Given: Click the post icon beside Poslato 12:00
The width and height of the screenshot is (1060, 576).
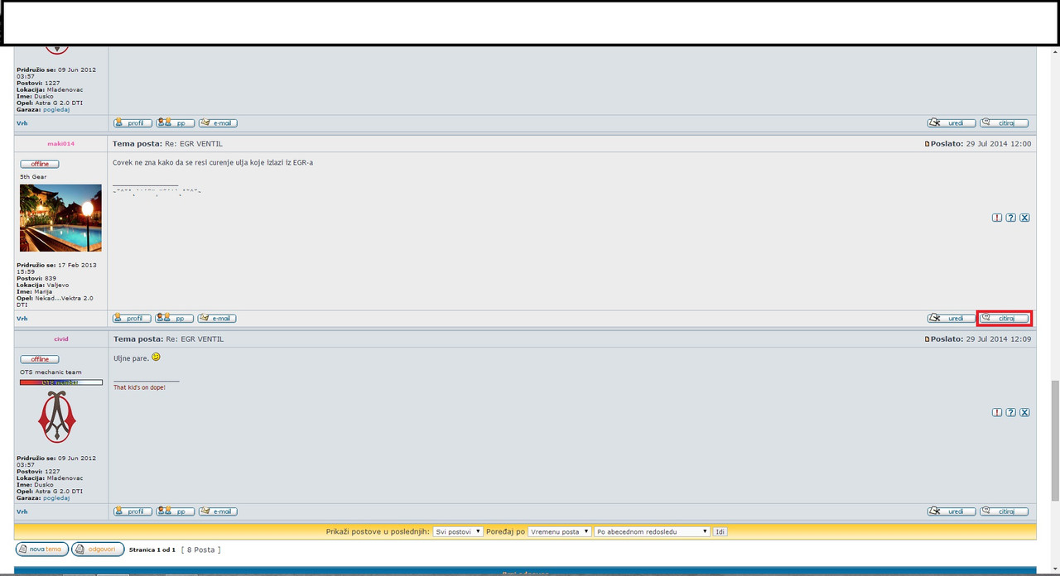Looking at the screenshot, I should click(x=927, y=144).
